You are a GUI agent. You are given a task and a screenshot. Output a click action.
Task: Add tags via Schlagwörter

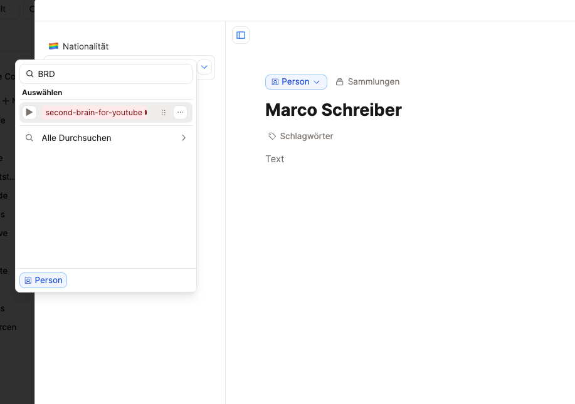click(306, 136)
